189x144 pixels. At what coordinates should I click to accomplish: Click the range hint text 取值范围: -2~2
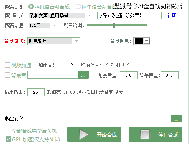(x=97, y=65)
